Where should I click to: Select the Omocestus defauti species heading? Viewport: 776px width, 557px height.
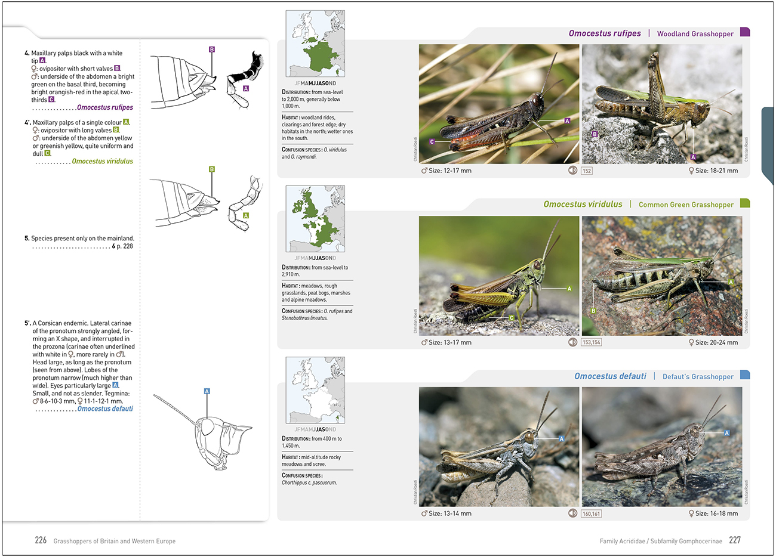(610, 376)
